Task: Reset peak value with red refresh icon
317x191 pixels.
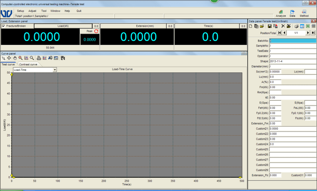Action: point(96,31)
